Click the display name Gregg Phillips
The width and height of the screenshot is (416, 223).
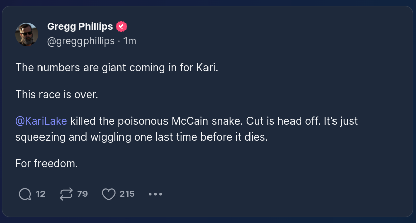click(80, 27)
